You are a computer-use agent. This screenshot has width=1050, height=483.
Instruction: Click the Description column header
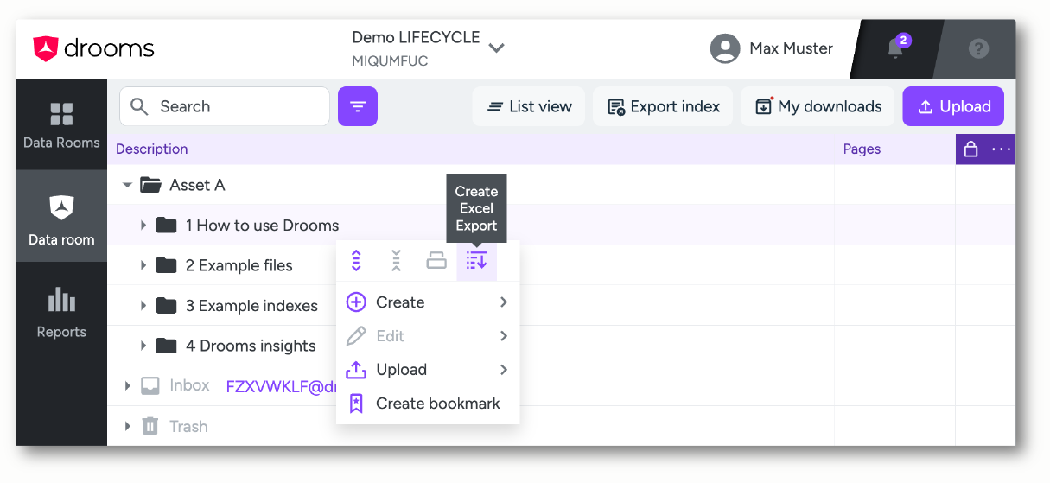click(x=152, y=149)
